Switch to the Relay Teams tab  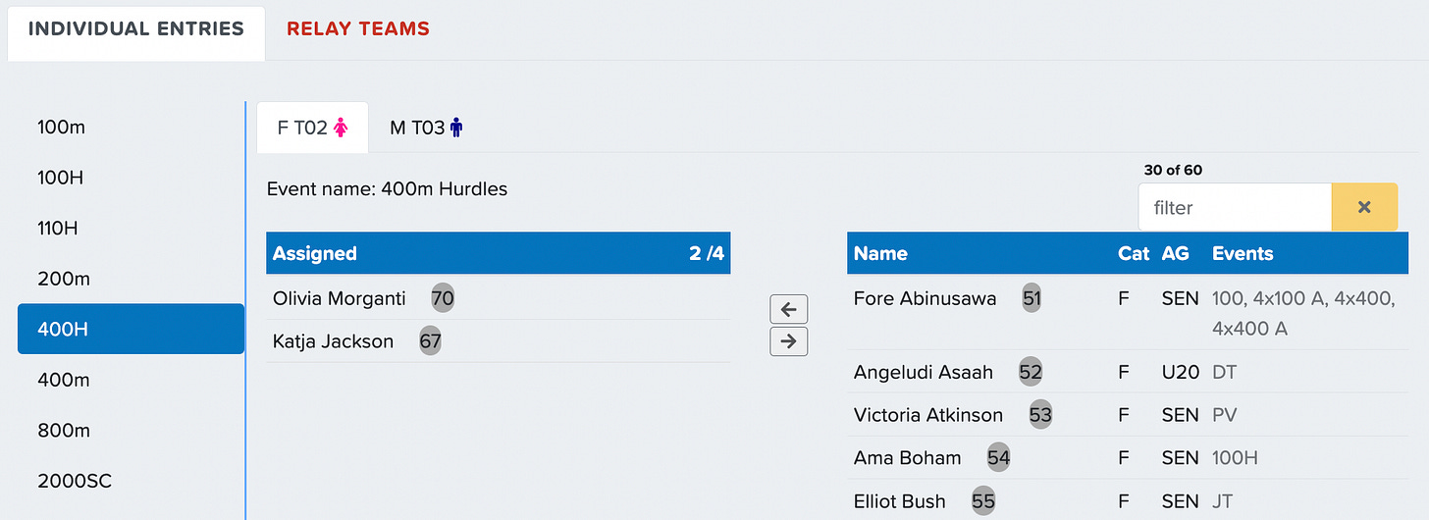click(x=358, y=28)
